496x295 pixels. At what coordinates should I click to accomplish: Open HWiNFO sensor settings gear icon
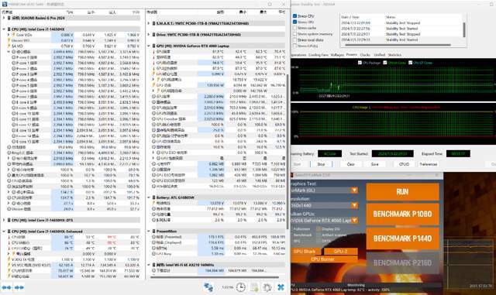click(x=267, y=287)
